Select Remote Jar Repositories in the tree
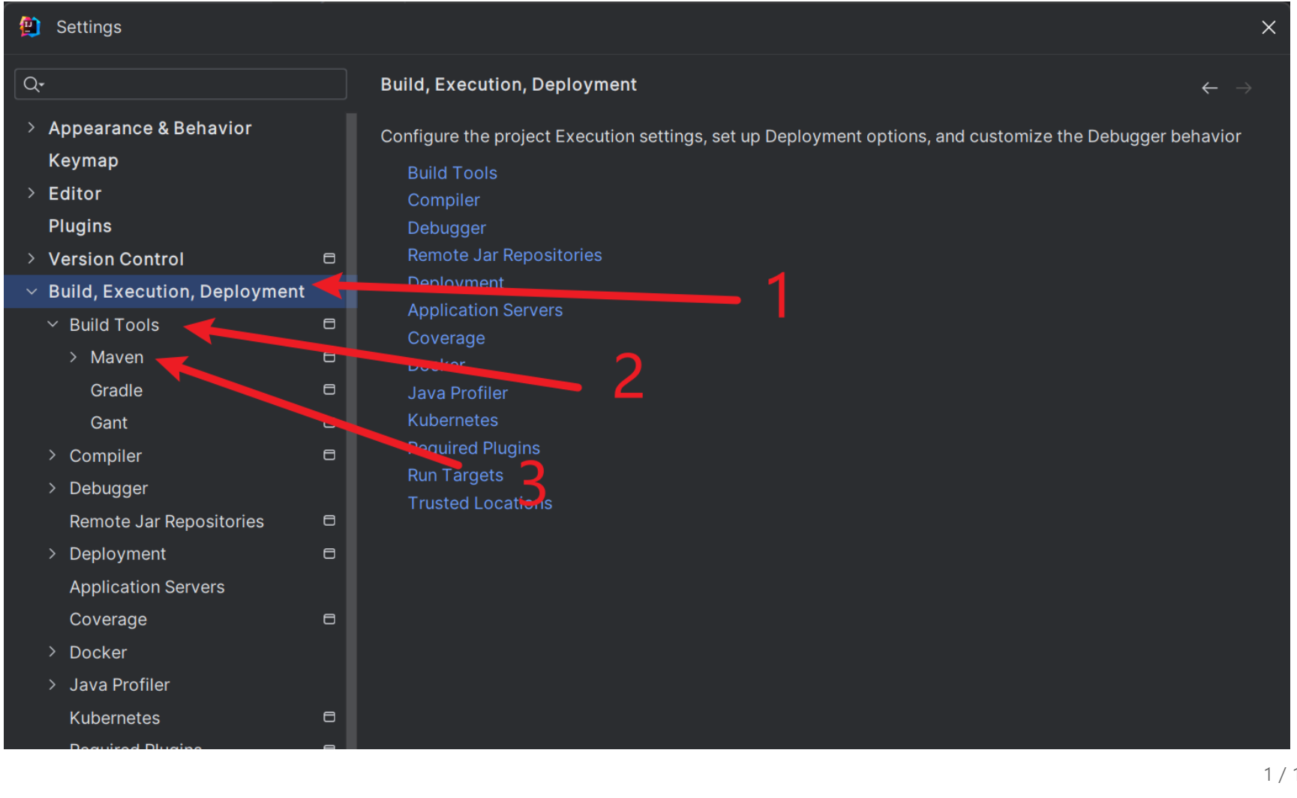 (167, 521)
